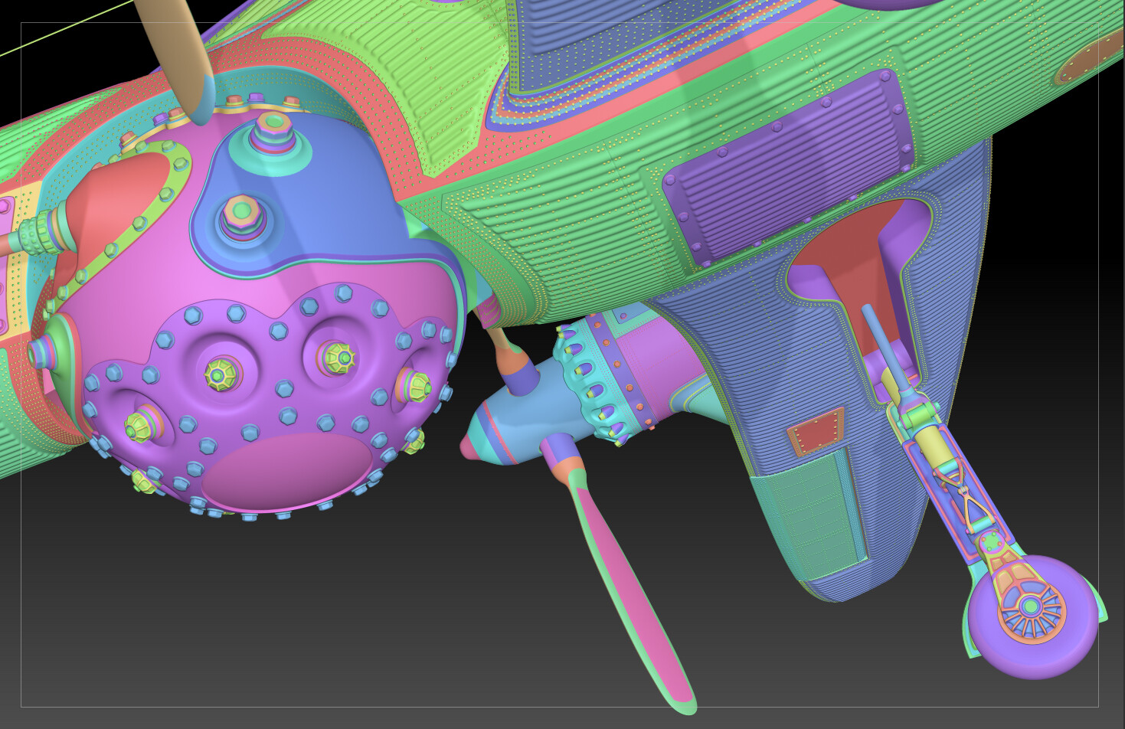Viewport: 1125px width, 729px height.
Task: Click the red riveted rectangular patch
Action: 816,431
